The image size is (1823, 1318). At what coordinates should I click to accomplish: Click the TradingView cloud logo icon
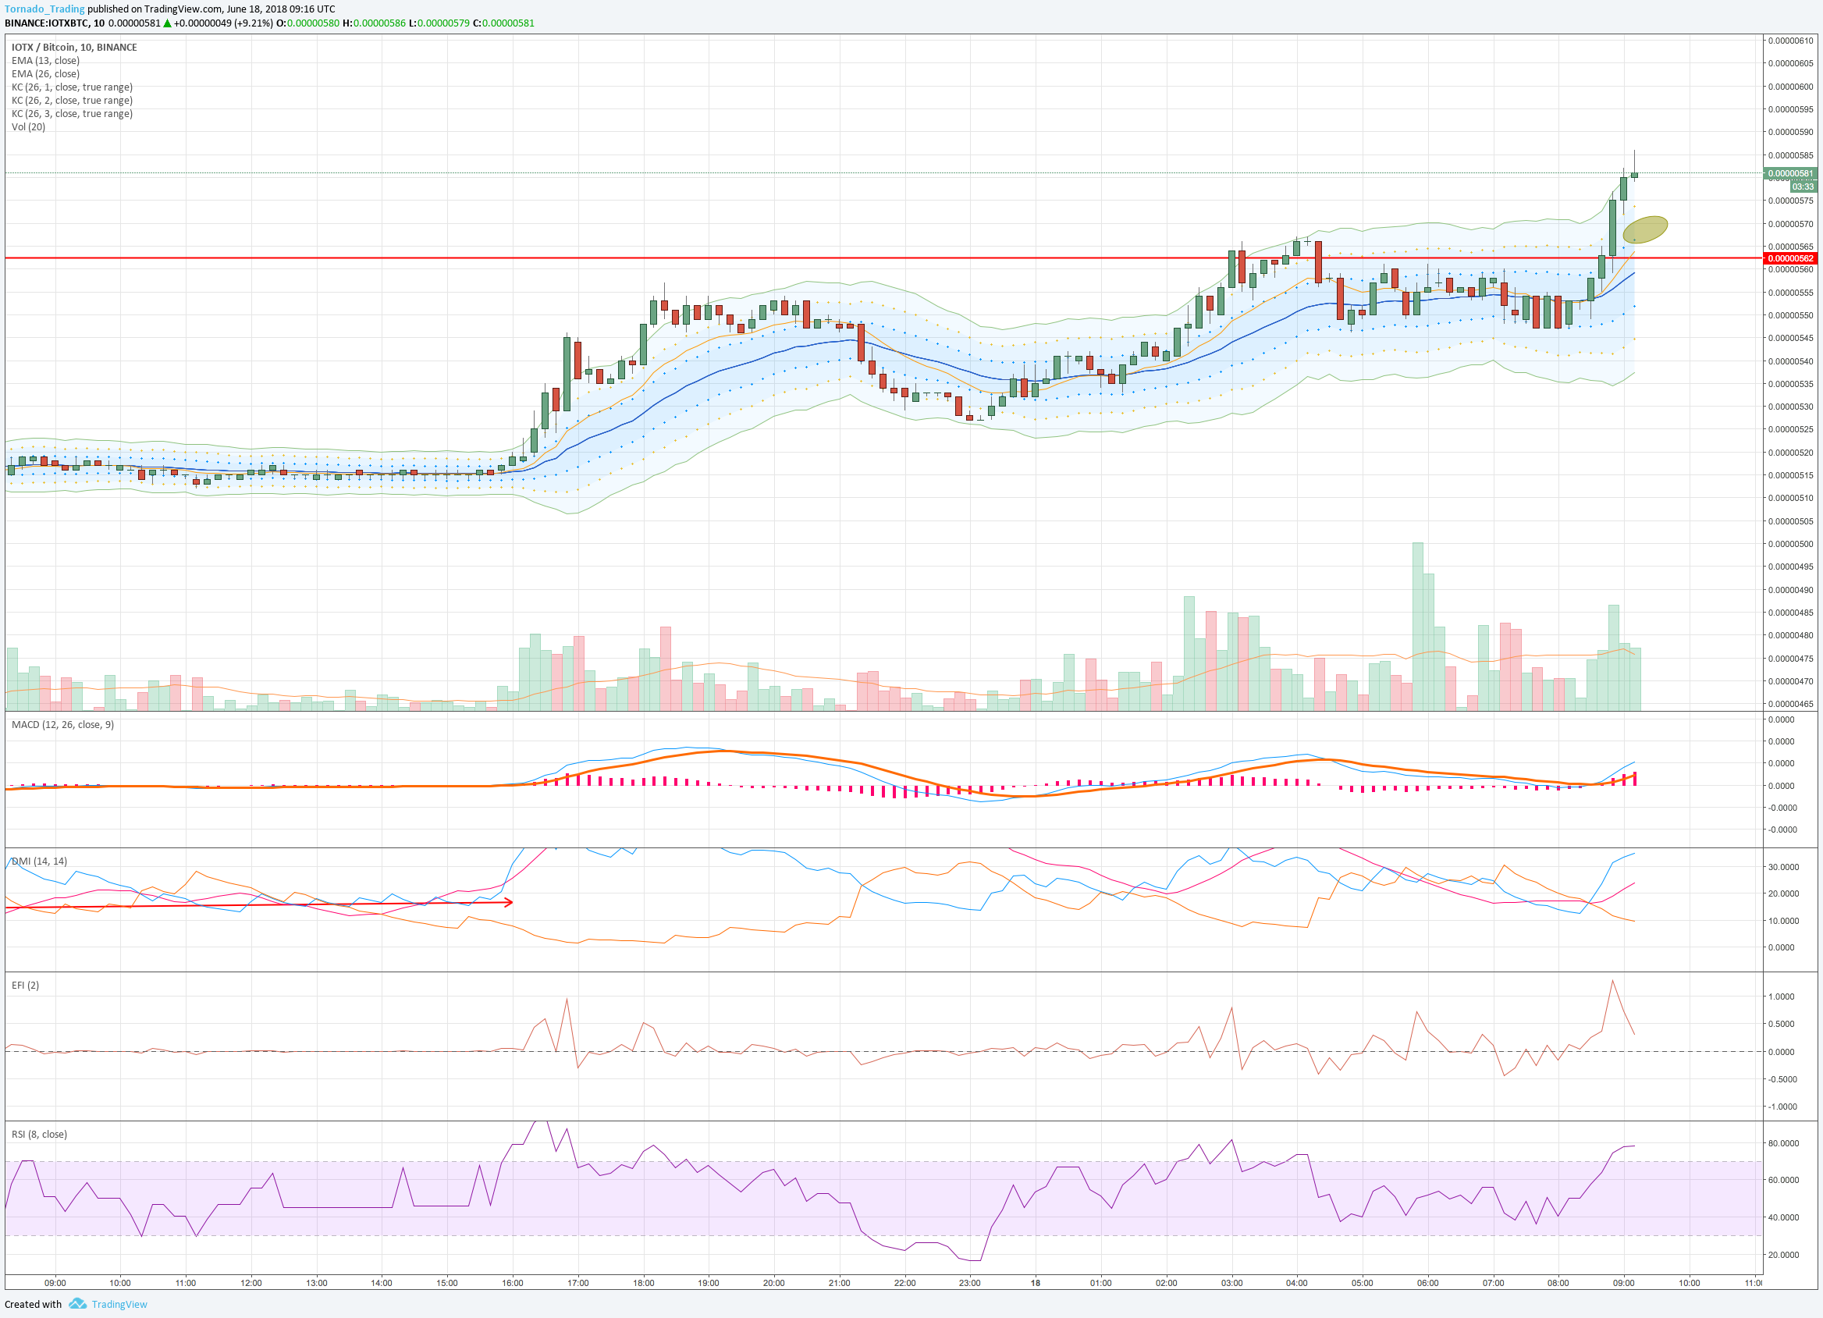pos(77,1302)
